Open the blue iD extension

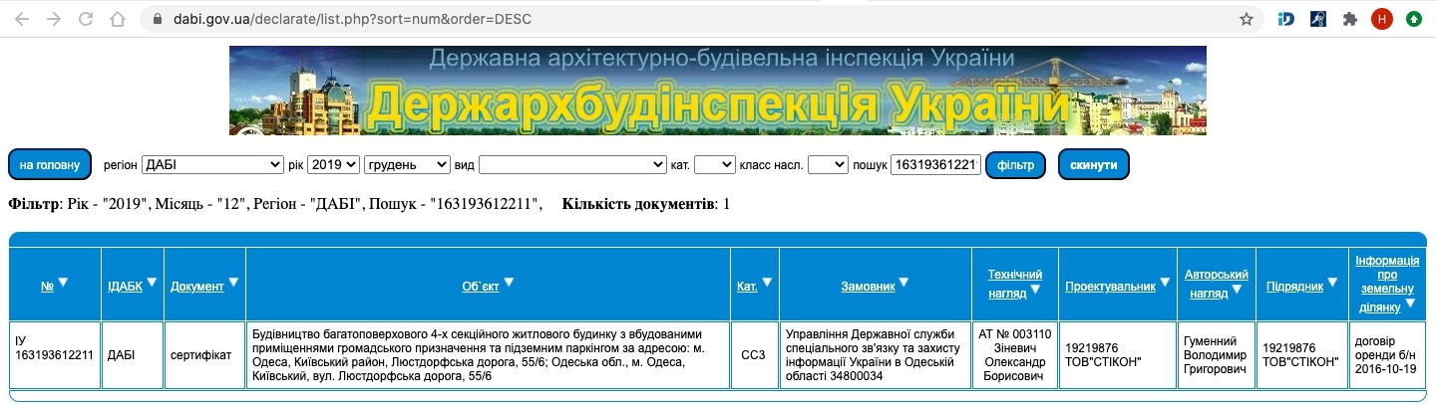(1286, 19)
